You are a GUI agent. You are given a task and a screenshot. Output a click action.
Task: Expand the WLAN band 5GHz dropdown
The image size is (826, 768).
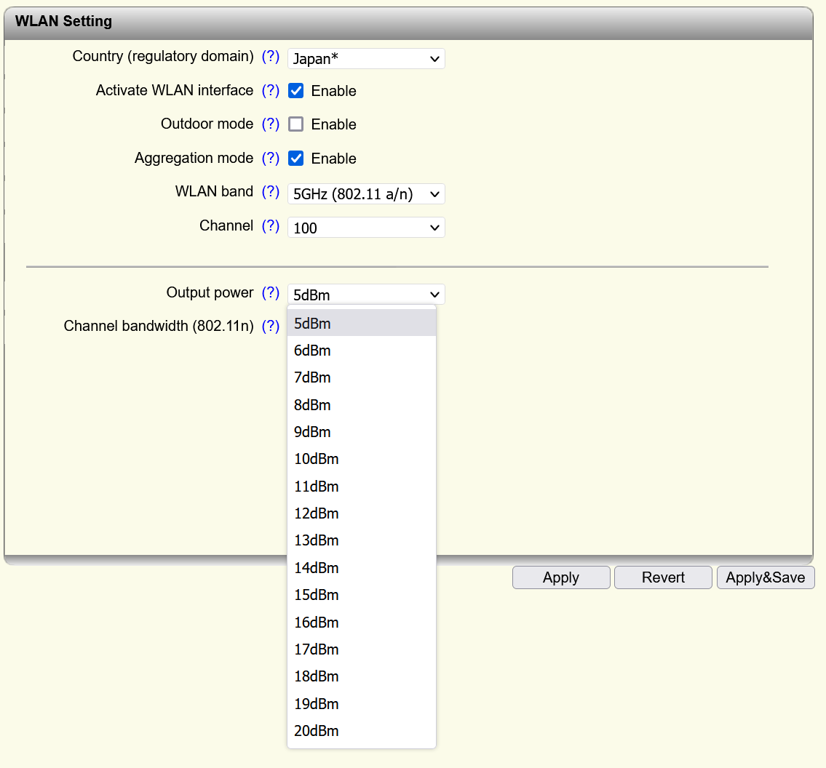pyautogui.click(x=366, y=194)
